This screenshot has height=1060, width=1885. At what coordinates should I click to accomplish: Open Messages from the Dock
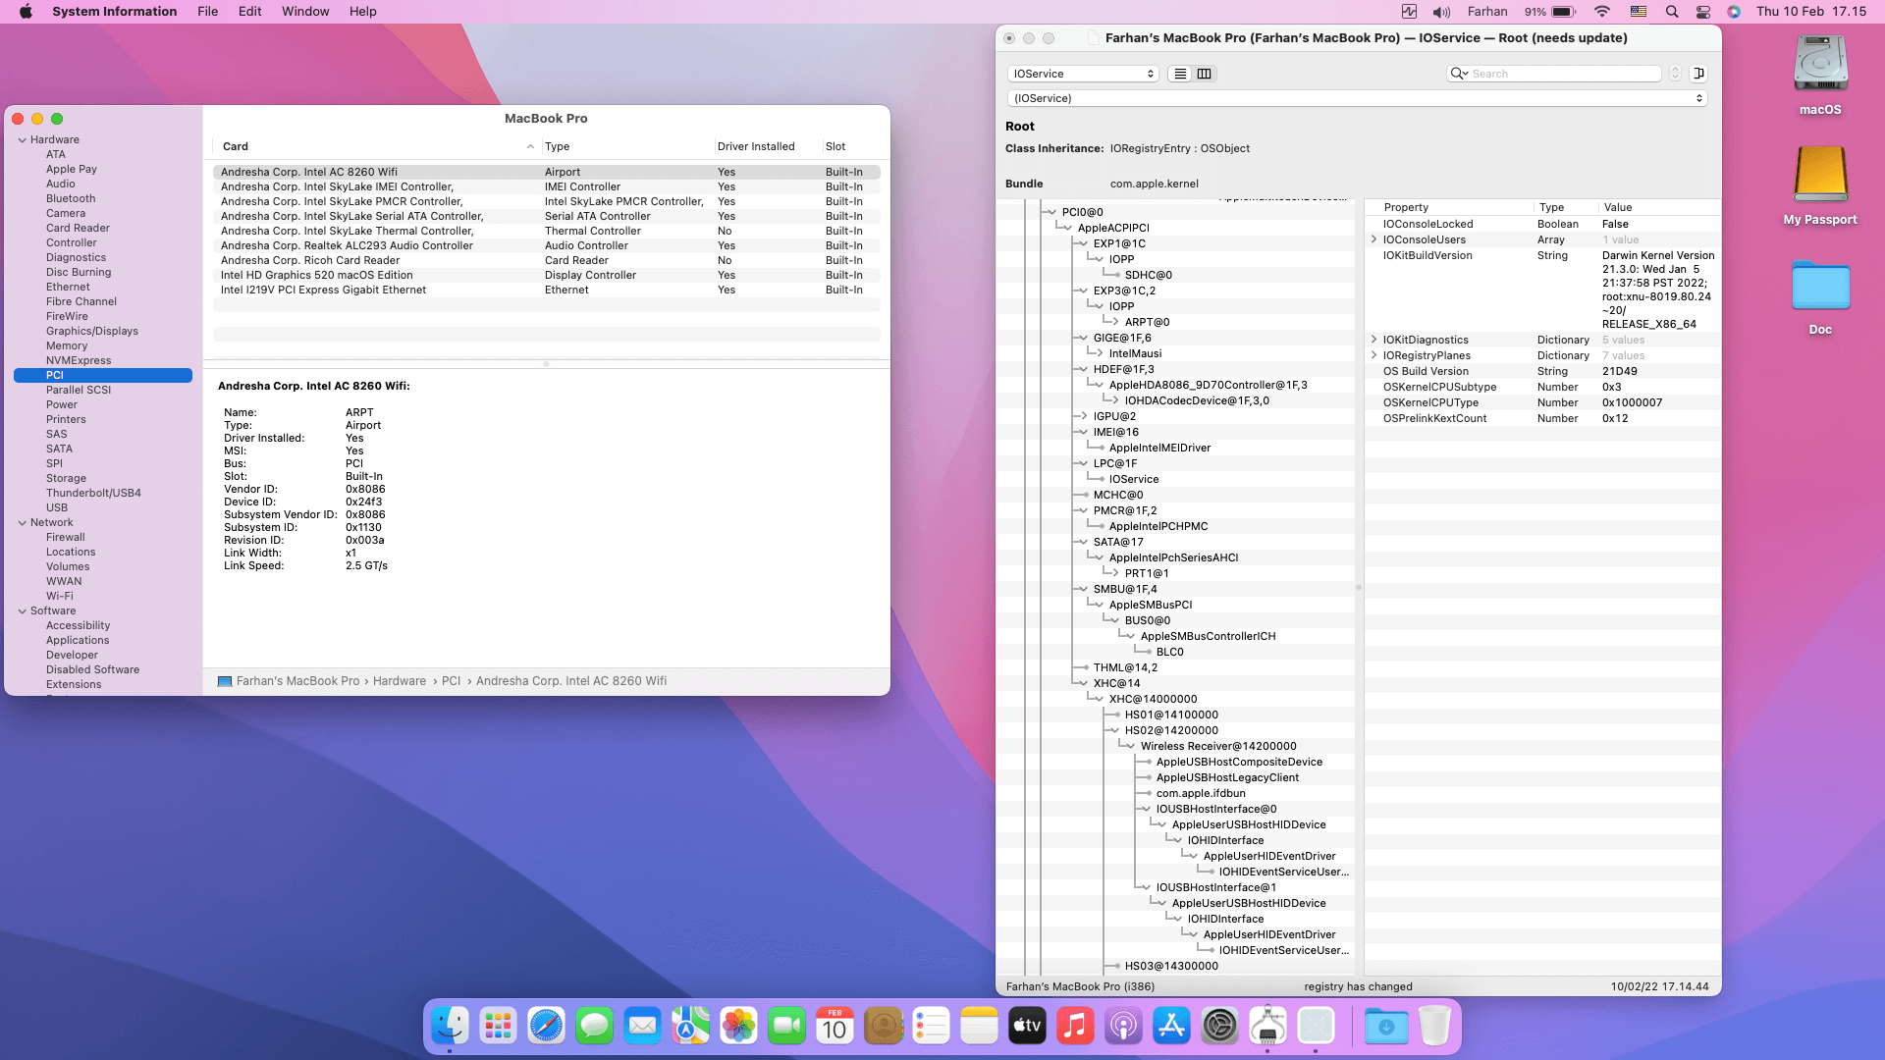pyautogui.click(x=594, y=1027)
